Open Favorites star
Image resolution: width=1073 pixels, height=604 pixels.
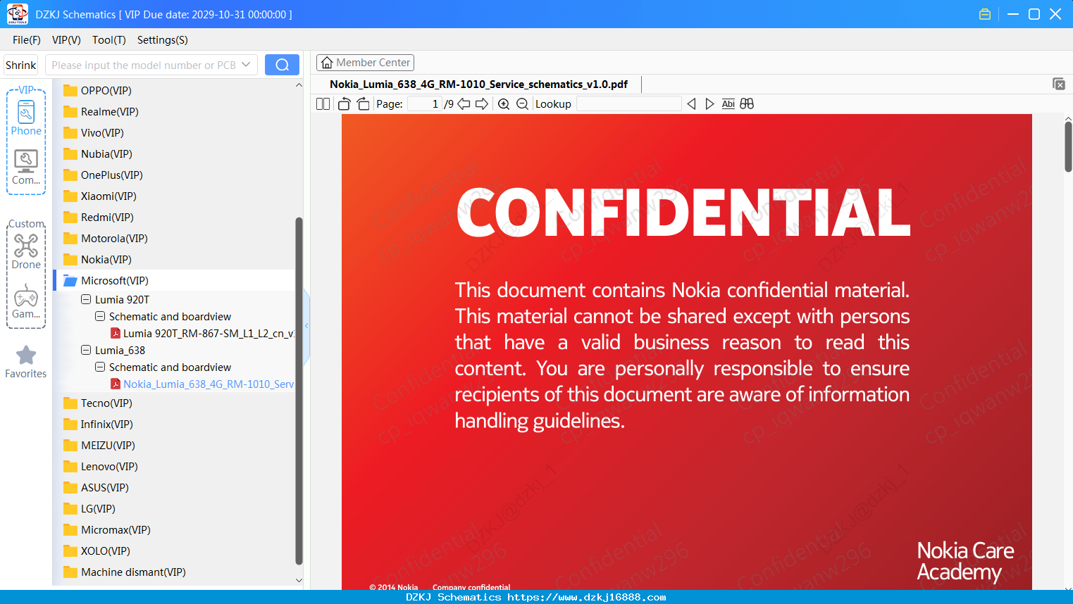point(26,362)
